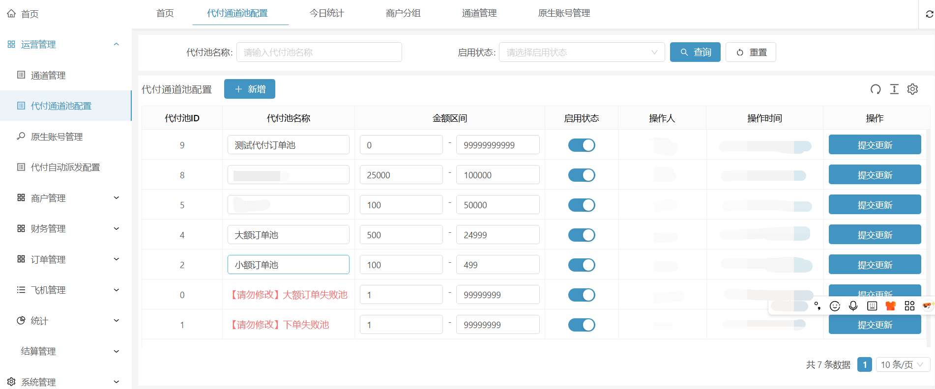Screen dimensions: 935x389
Task: Click 提交更新 for 测试代付订单池 row
Action: [x=875, y=145]
